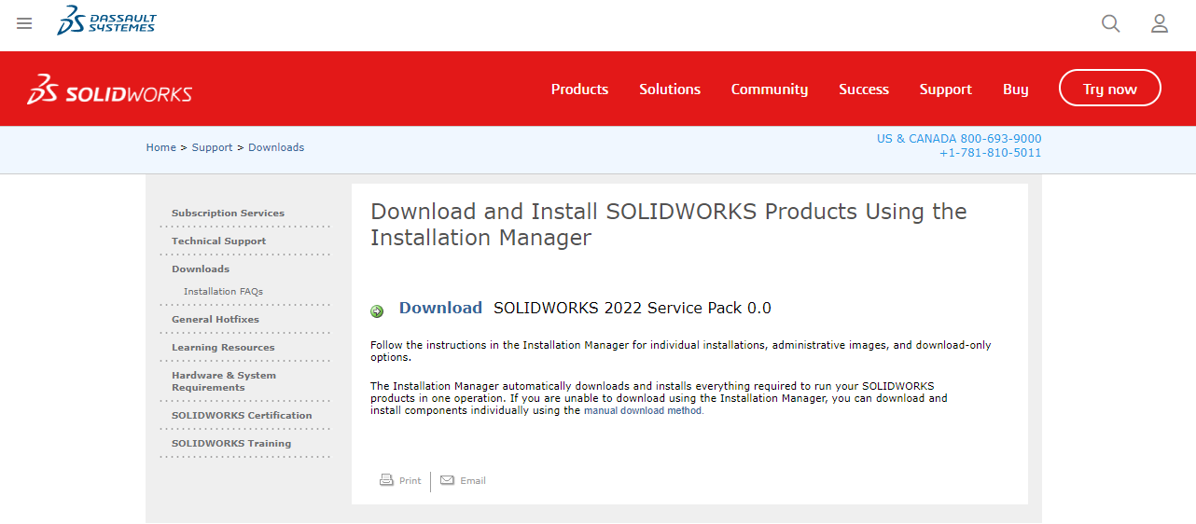Click the Try now button
Screen dimensions: 1196x524
[1110, 89]
